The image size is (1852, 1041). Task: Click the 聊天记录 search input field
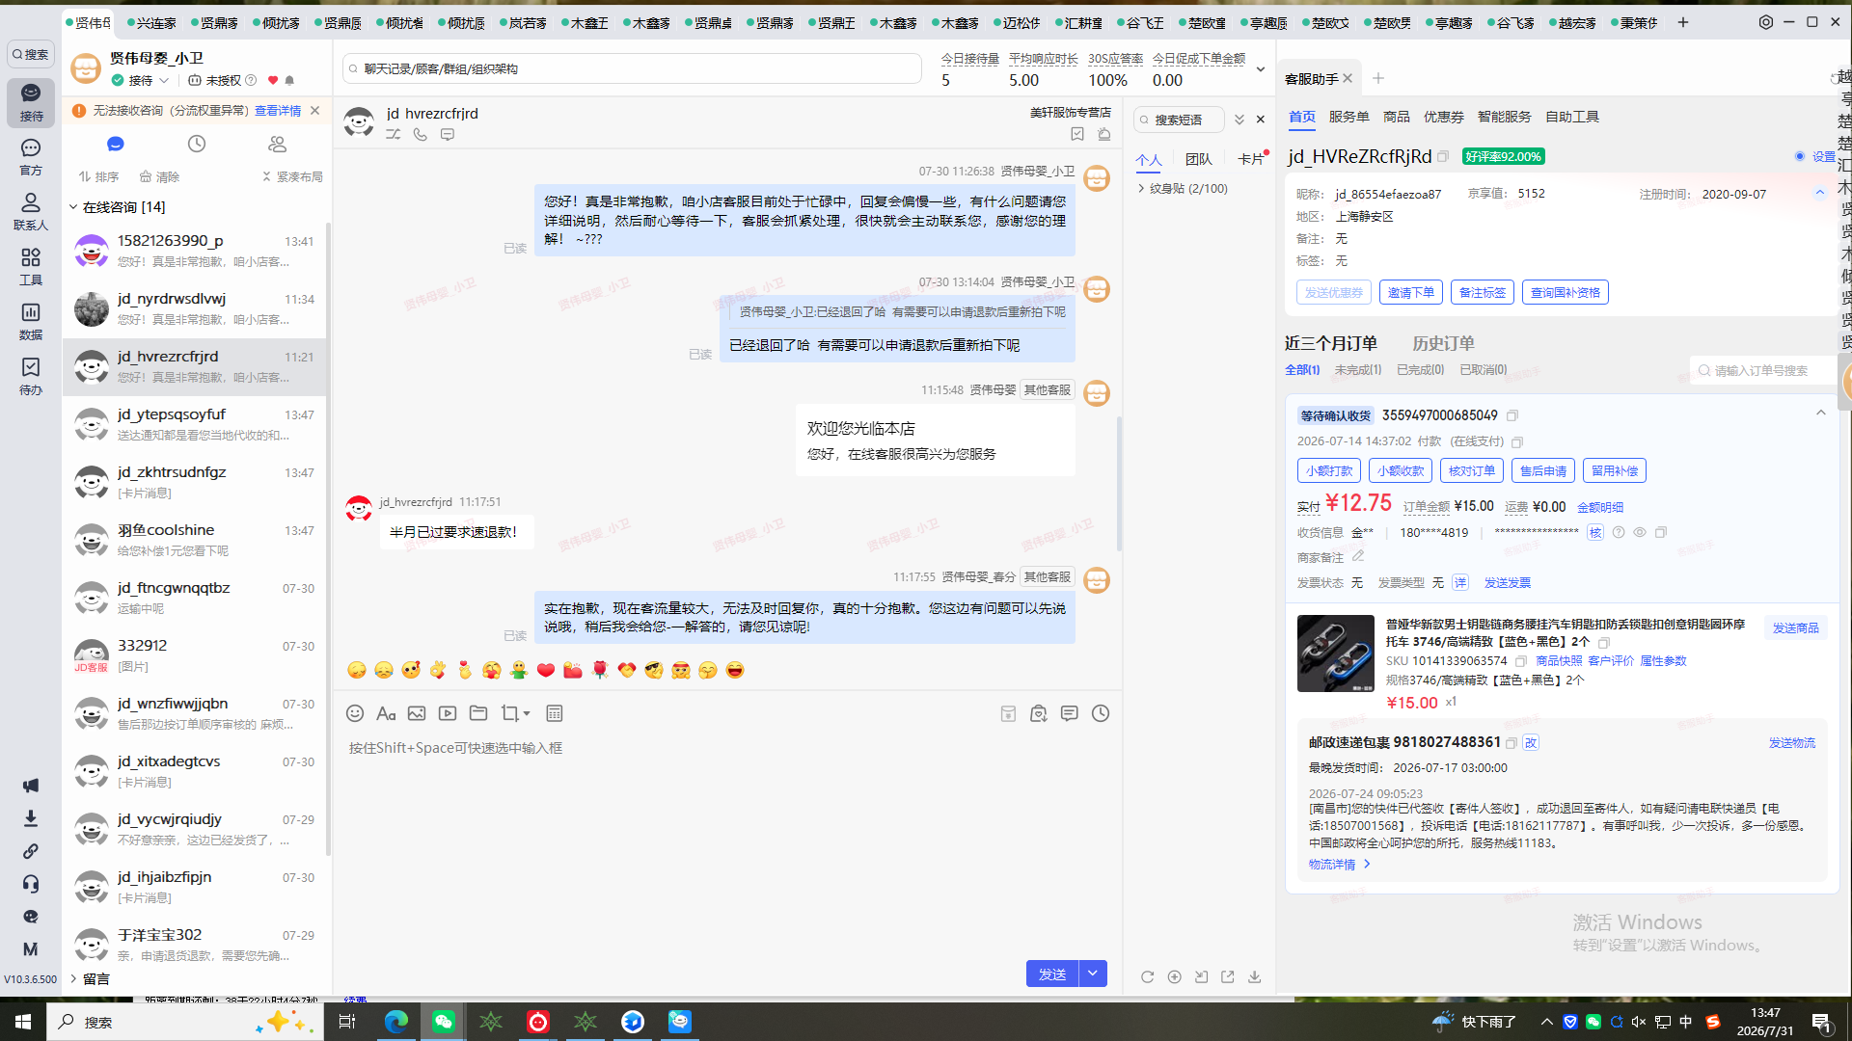pyautogui.click(x=632, y=68)
